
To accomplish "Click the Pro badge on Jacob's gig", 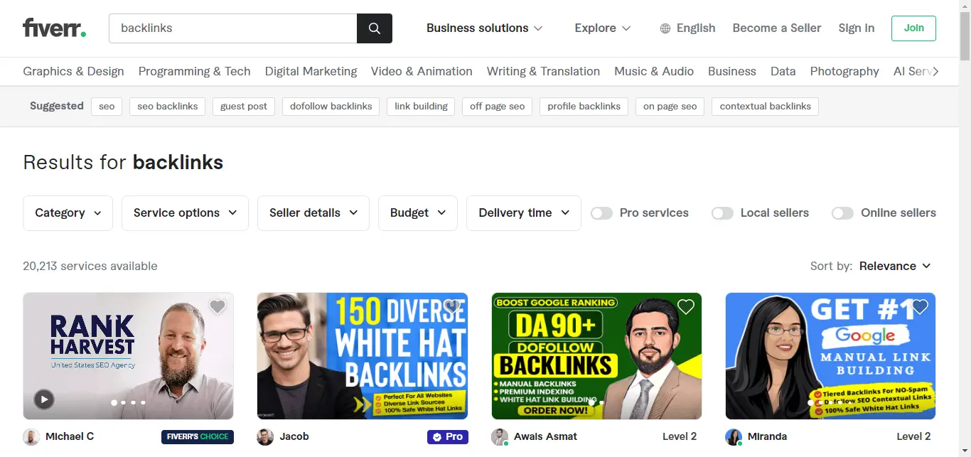I will pyautogui.click(x=448, y=436).
